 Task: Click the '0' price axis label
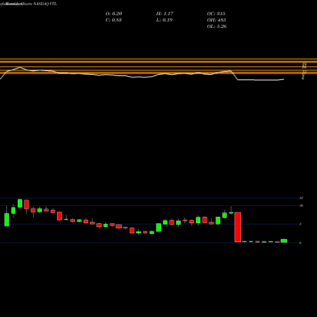click(x=301, y=243)
